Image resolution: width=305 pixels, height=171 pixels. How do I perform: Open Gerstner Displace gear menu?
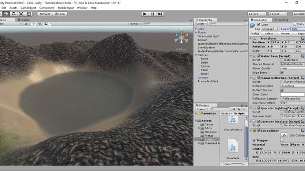(303, 122)
